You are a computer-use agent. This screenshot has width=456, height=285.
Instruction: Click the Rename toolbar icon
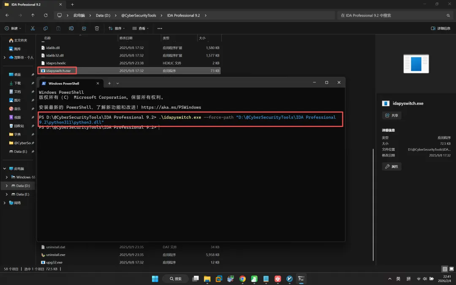tap(71, 28)
